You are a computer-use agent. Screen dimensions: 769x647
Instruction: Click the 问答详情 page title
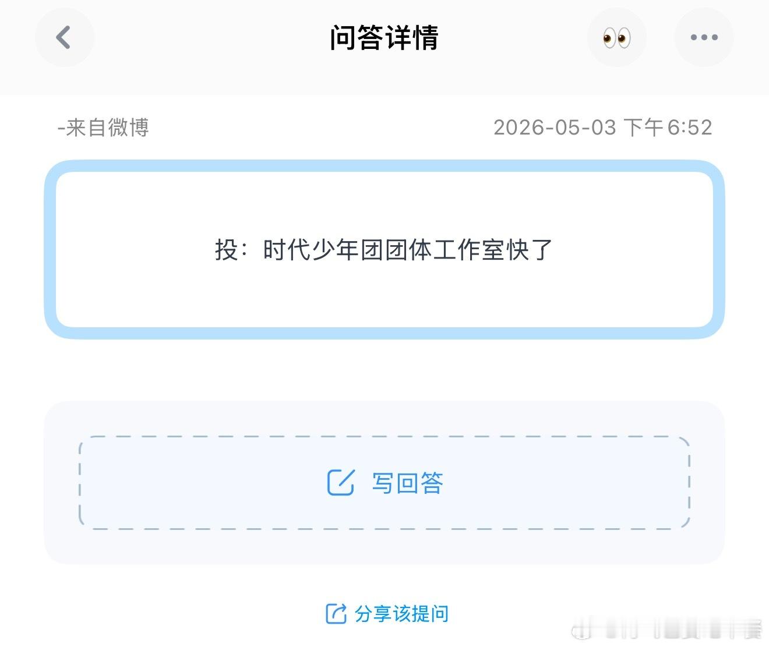384,38
